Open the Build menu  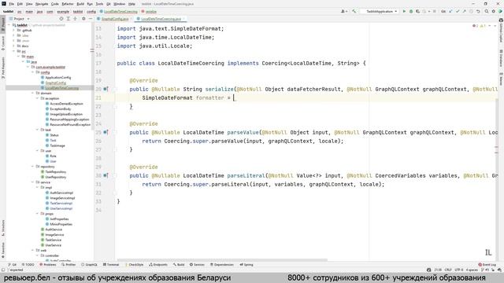[80, 4]
